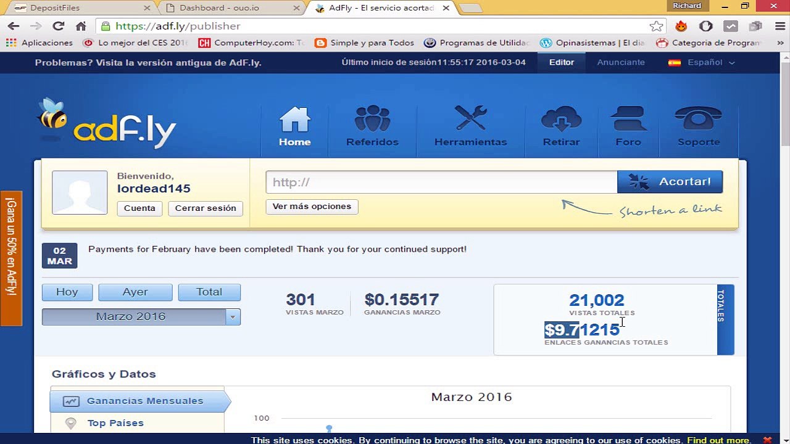The width and height of the screenshot is (790, 444).
Task: Reload the current page
Action: coord(59,27)
